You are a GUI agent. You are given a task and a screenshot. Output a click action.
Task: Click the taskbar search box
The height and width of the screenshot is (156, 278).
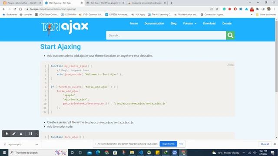click(x=38, y=153)
